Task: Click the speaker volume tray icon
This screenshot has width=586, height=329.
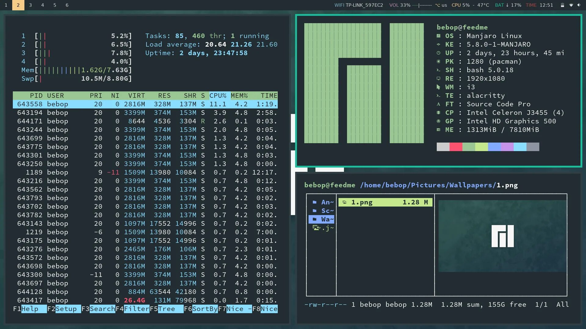Action: [x=579, y=5]
